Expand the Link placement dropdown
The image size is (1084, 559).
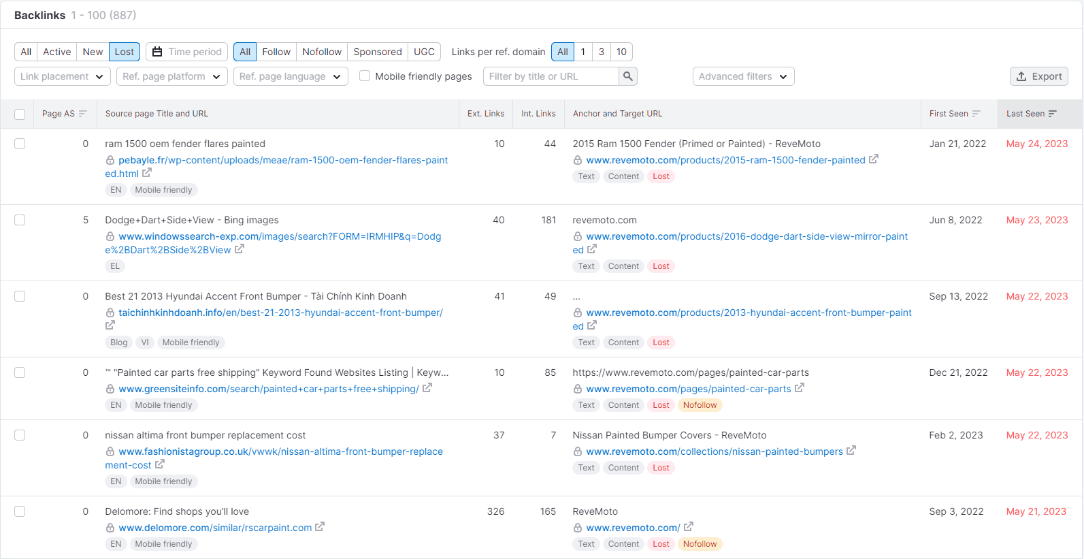coord(62,76)
